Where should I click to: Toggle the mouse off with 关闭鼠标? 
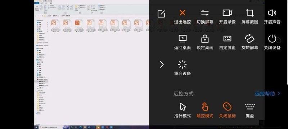point(227,110)
